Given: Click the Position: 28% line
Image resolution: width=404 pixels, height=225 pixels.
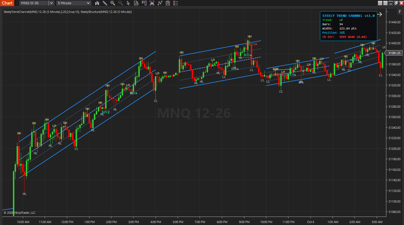Looking at the screenshot, I should click(333, 33).
